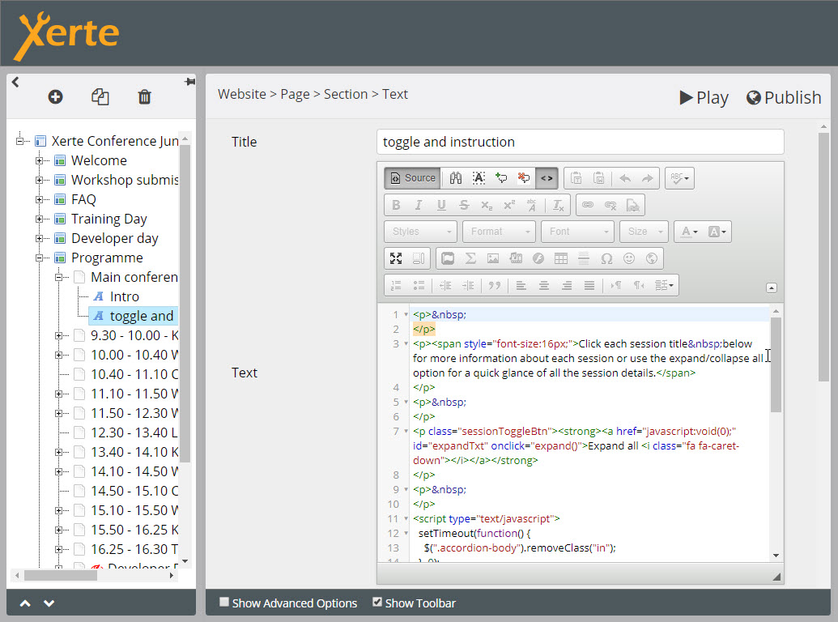The height and width of the screenshot is (622, 838).
Task: Collapse the Programme tree node
Action: point(39,258)
